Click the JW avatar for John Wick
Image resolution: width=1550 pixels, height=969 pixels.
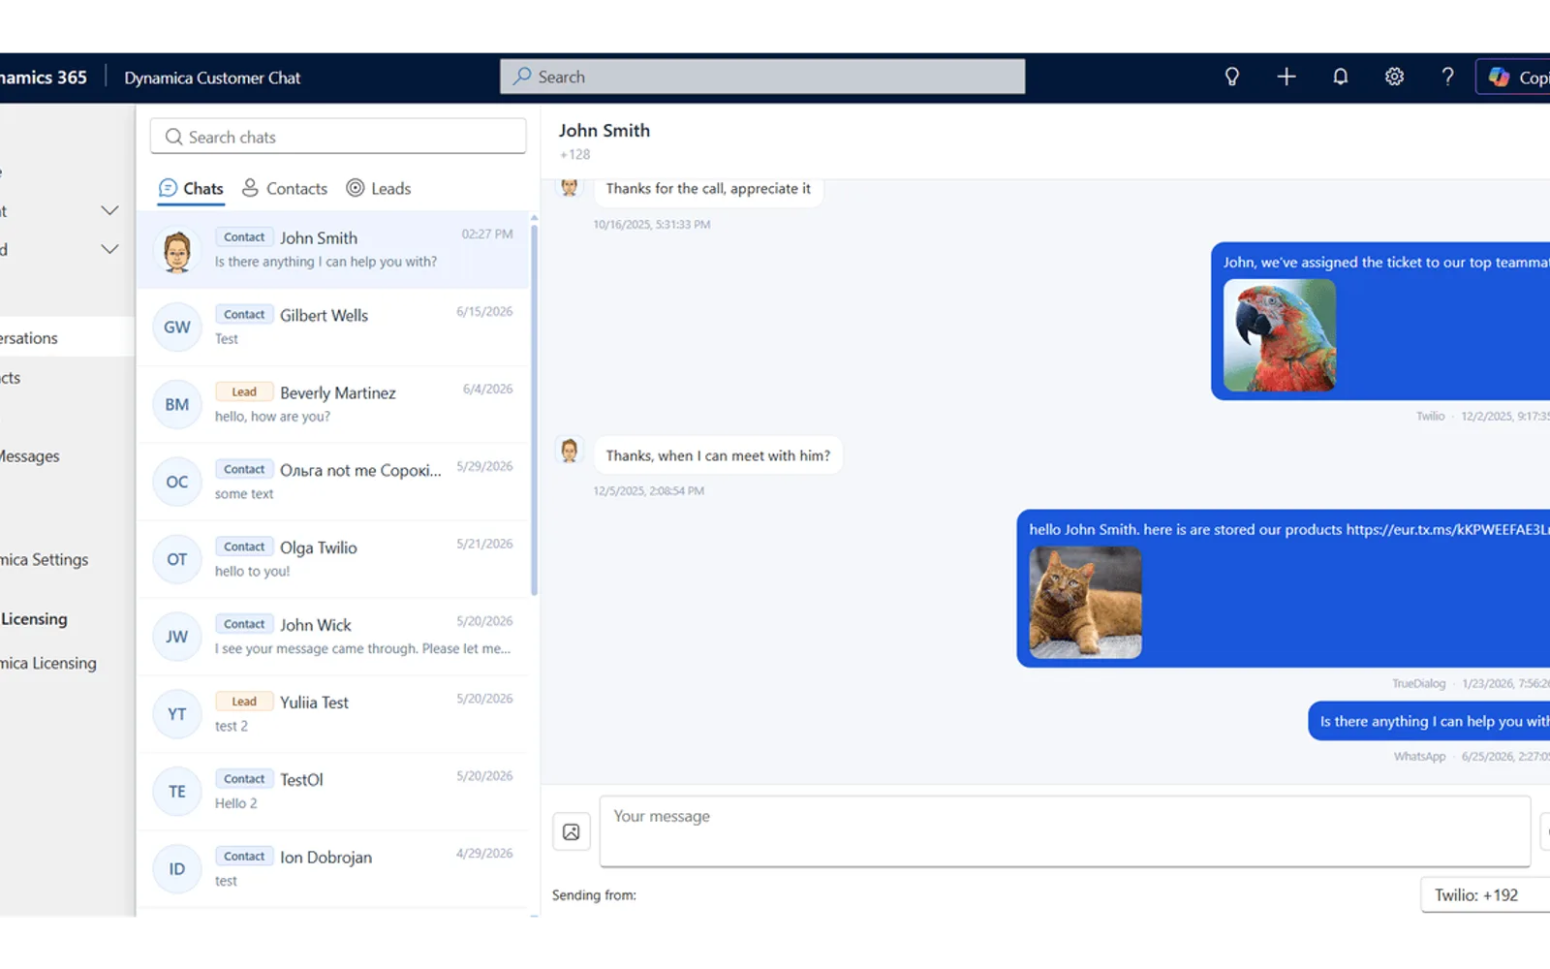point(176,638)
